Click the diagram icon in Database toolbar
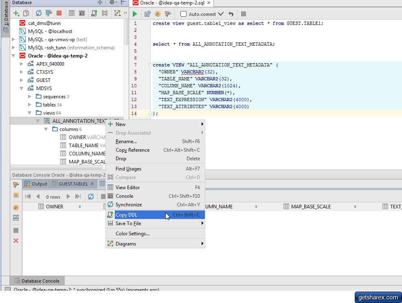This screenshot has height=303, width=402. click(x=117, y=13)
